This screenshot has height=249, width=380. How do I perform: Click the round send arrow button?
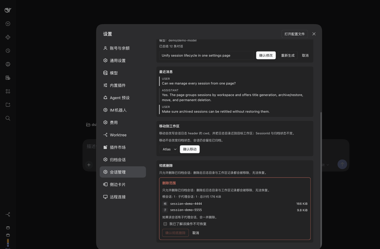342,164
